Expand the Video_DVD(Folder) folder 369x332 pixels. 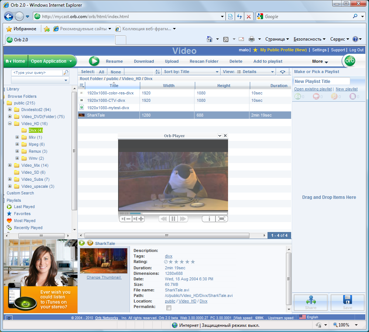[10, 117]
